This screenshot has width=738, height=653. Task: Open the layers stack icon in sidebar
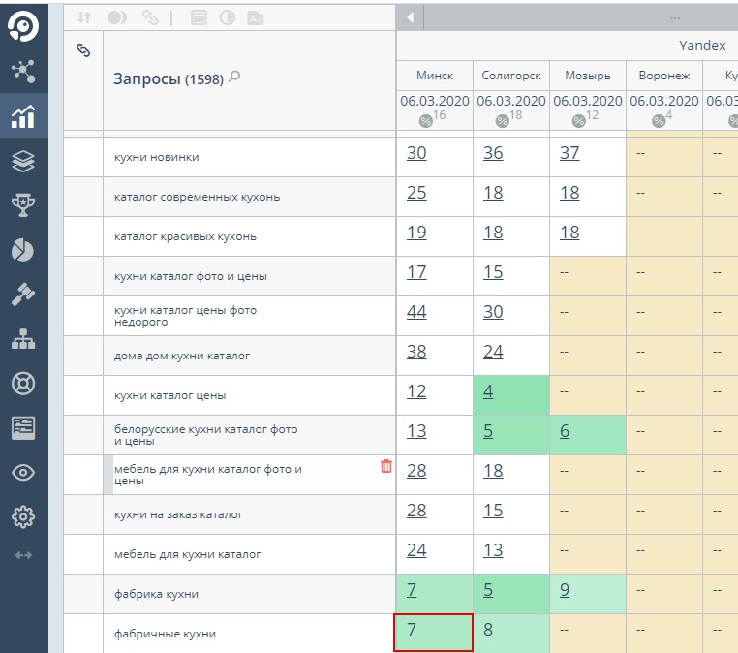point(22,161)
